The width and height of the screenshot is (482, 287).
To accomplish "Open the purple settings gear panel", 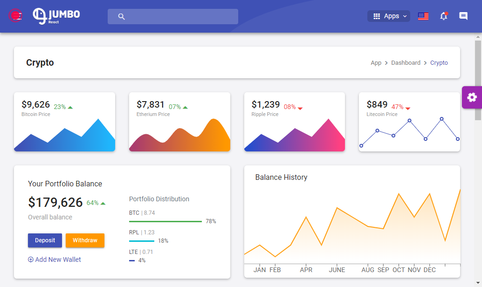I will click(x=472, y=97).
